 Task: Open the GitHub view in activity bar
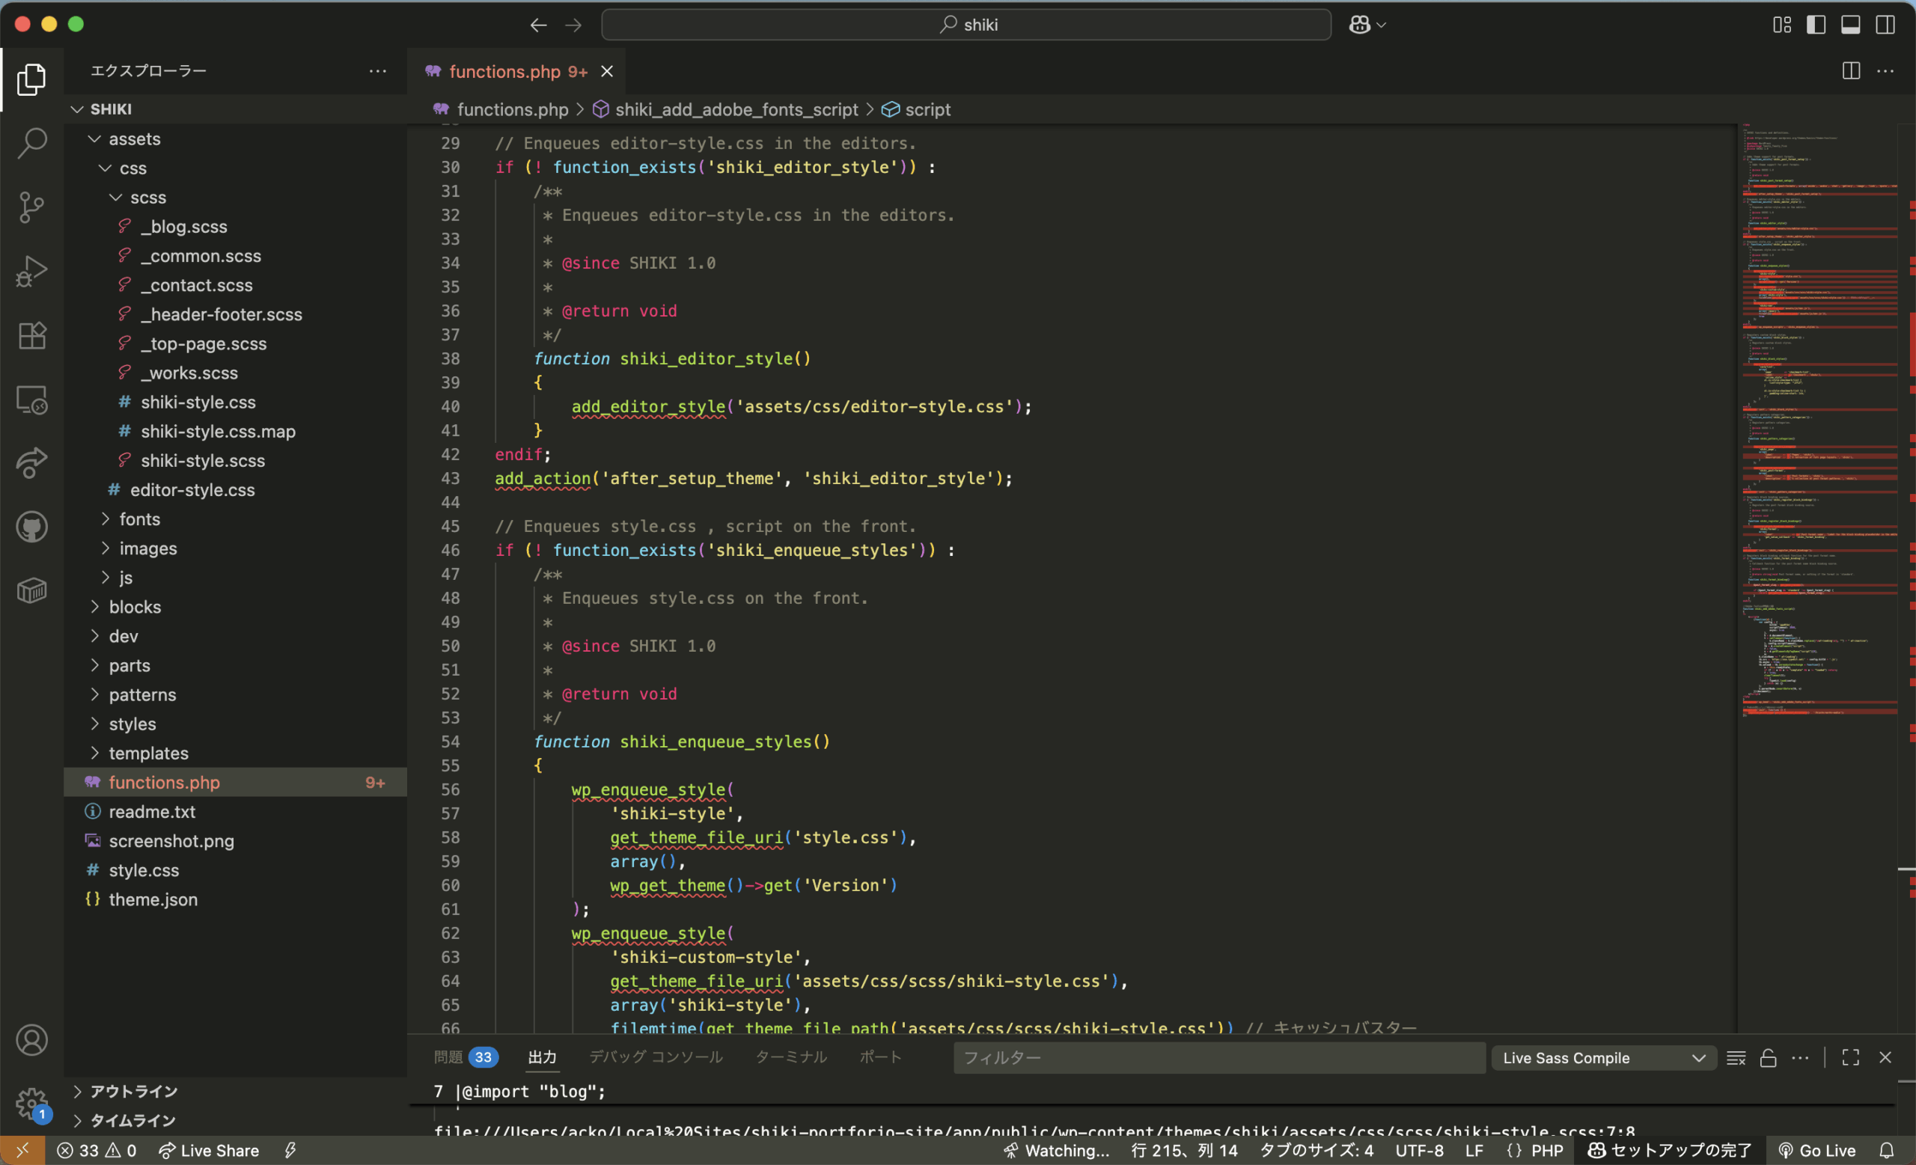coord(32,527)
